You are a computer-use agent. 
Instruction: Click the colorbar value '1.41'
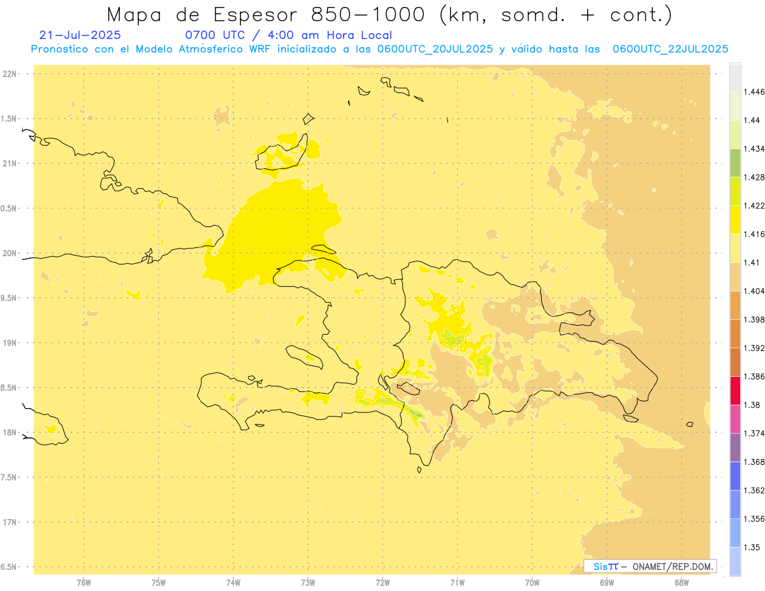(x=753, y=263)
